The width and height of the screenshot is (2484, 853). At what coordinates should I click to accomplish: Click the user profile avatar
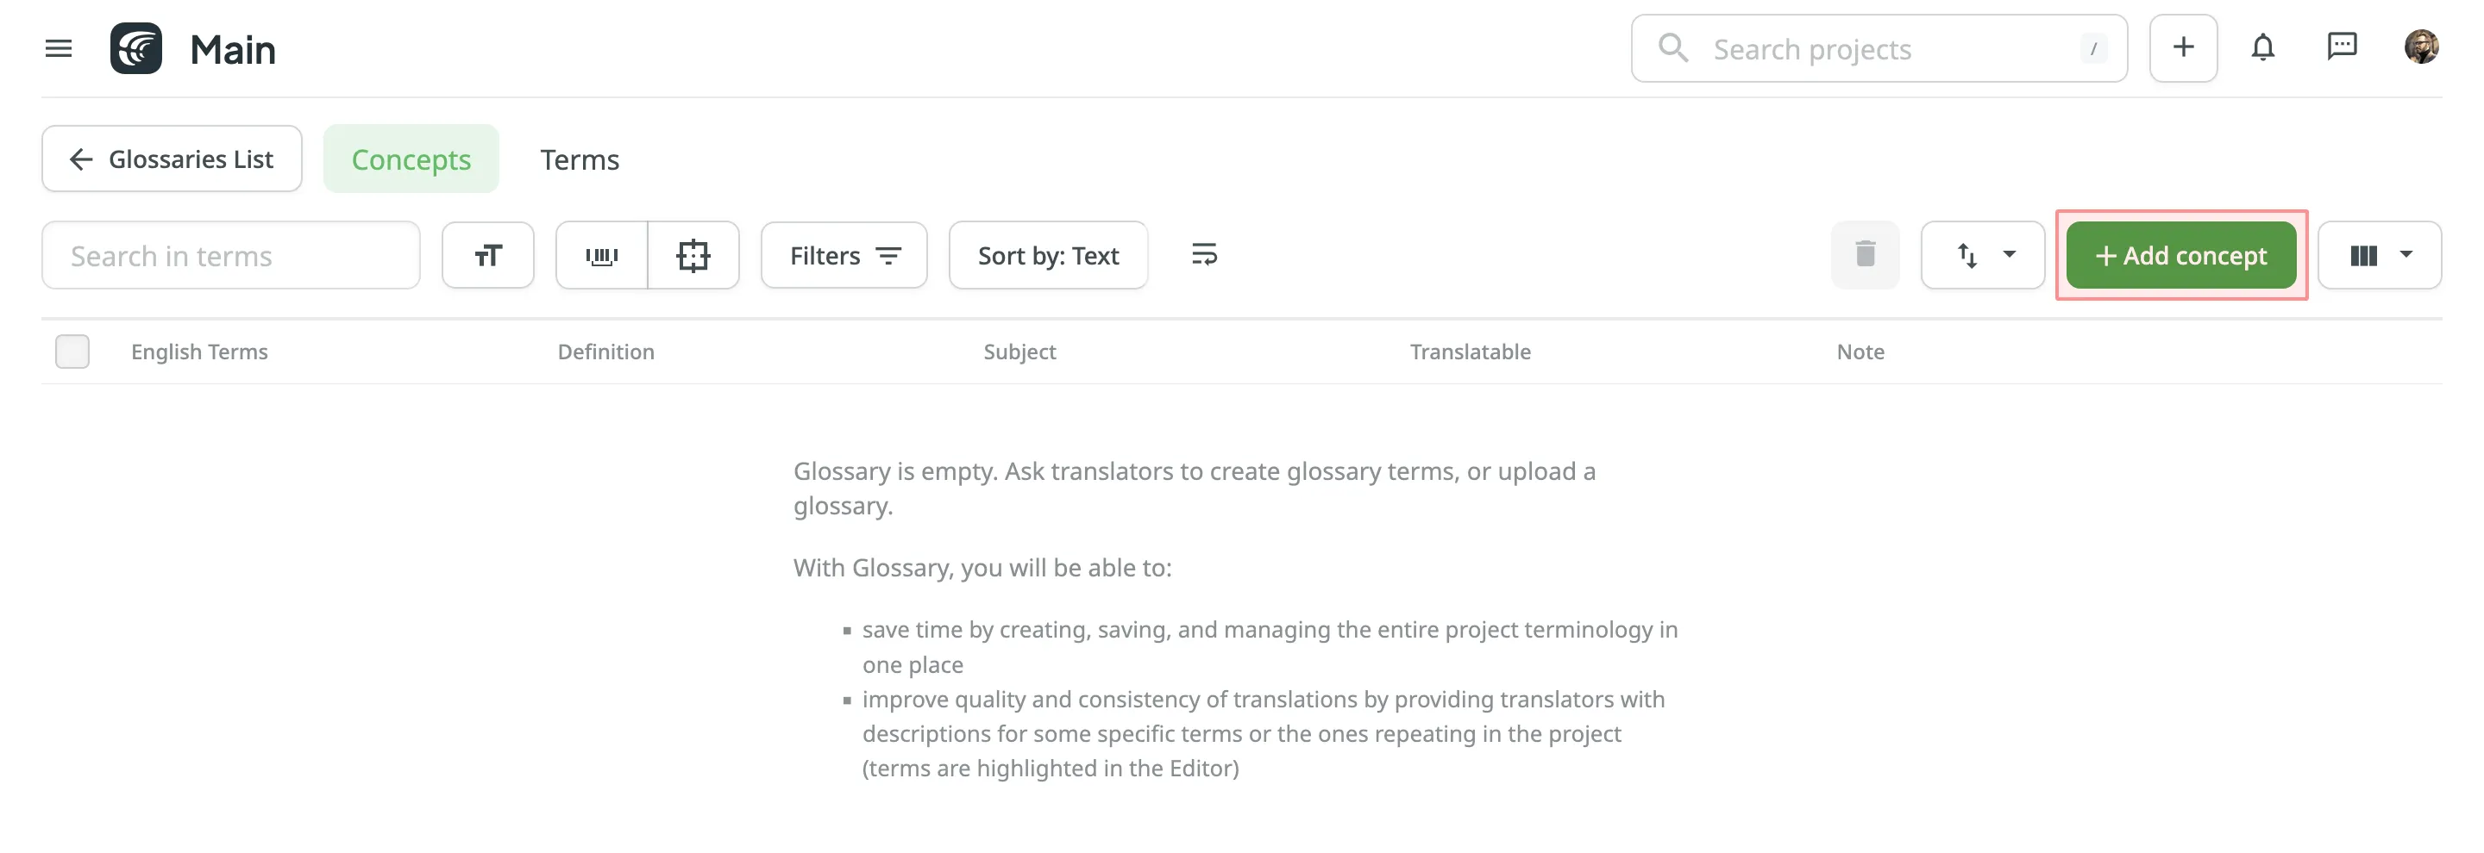(2420, 47)
